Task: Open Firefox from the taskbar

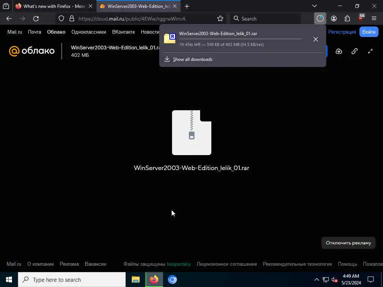Action: pos(154,280)
